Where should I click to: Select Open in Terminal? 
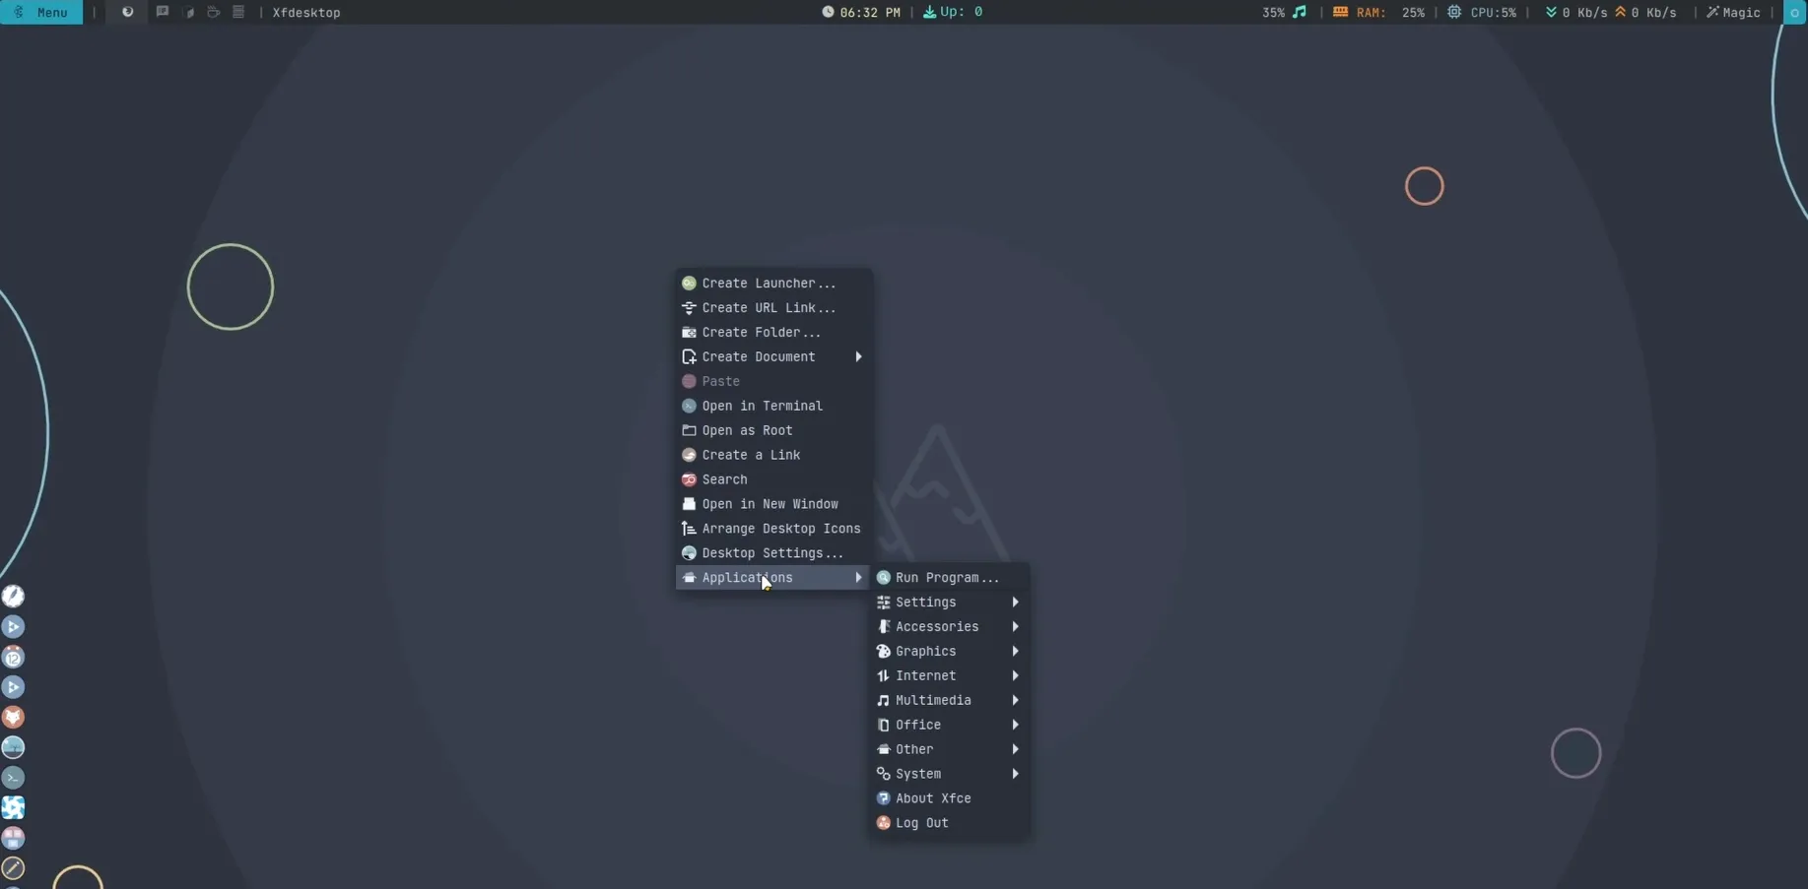coord(773,406)
